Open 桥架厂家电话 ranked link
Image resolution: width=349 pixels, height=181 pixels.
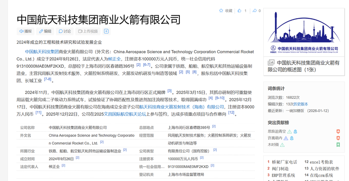(x=284, y=162)
